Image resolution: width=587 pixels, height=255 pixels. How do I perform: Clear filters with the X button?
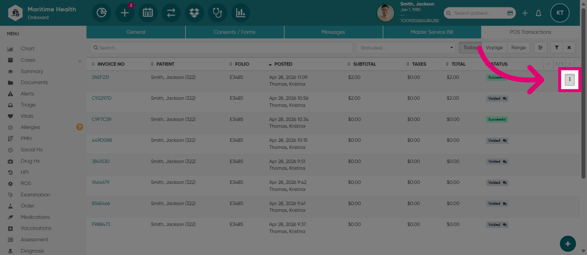(x=569, y=48)
